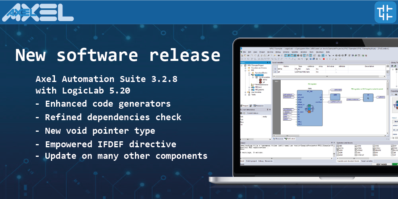
Task: Click the Output panel horizontal scrollbar
Action: pyautogui.click(x=286, y=158)
